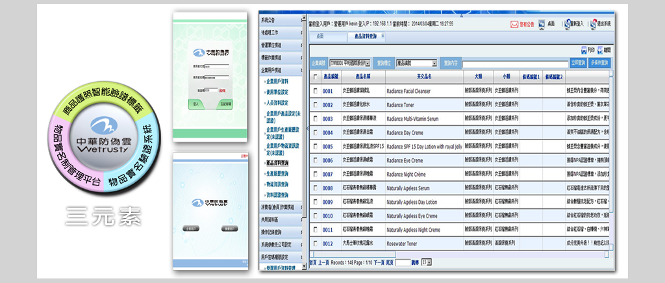Click the Wetrusty logo on the lower portal screen
The image size is (665, 283).
coord(210,203)
